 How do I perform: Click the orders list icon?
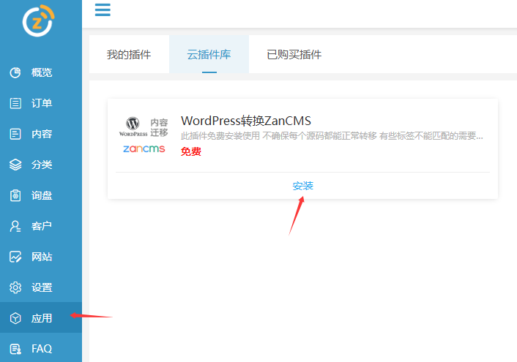coord(15,103)
